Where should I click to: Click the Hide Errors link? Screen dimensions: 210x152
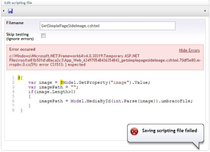(189, 50)
